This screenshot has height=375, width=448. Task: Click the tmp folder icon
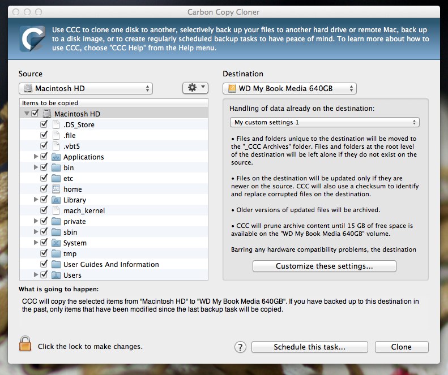(x=56, y=254)
